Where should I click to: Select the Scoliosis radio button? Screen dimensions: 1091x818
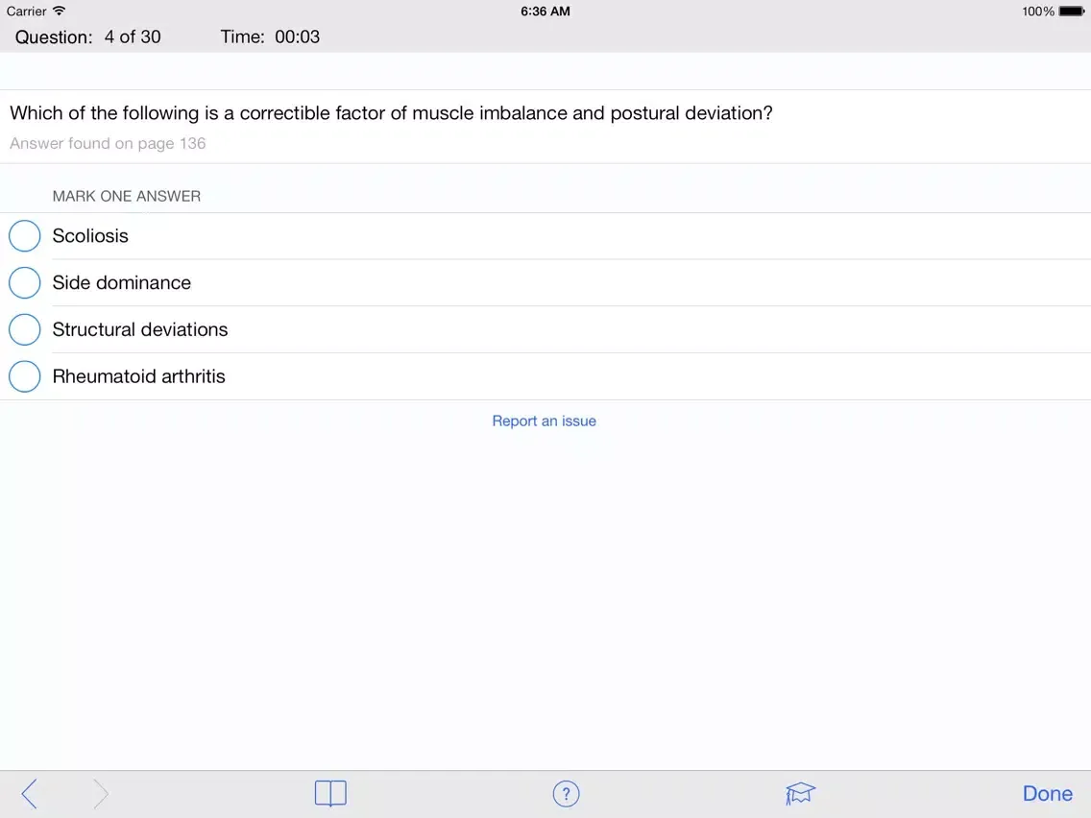pyautogui.click(x=24, y=236)
